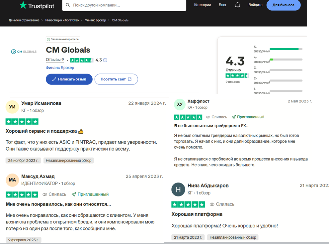This screenshot has width=329, height=244.
Task: Open the Блог menu item
Action: tap(222, 5)
